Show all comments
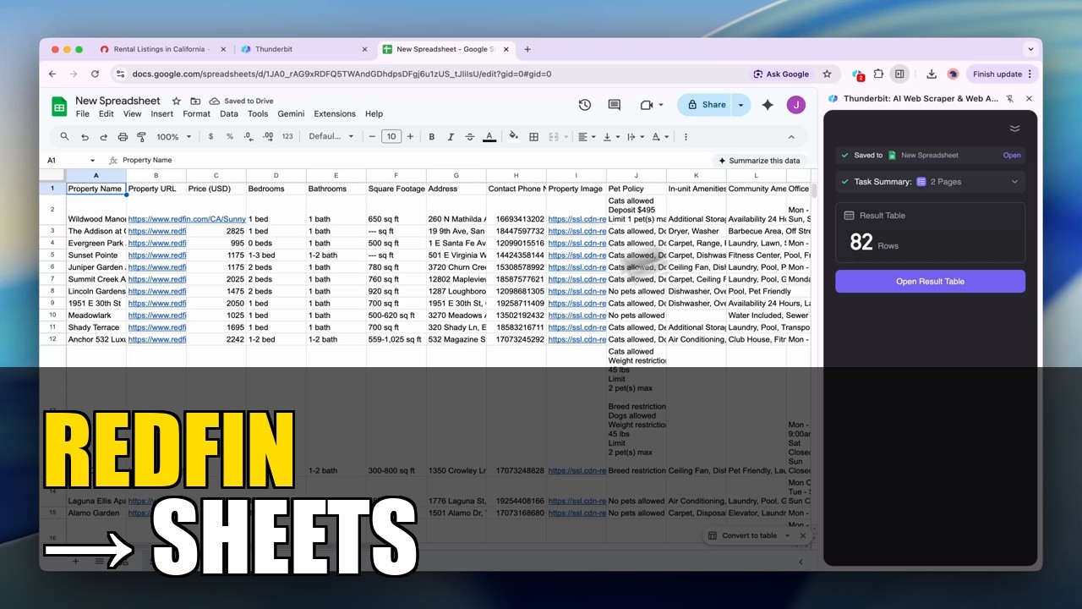This screenshot has width=1082, height=609. click(615, 105)
